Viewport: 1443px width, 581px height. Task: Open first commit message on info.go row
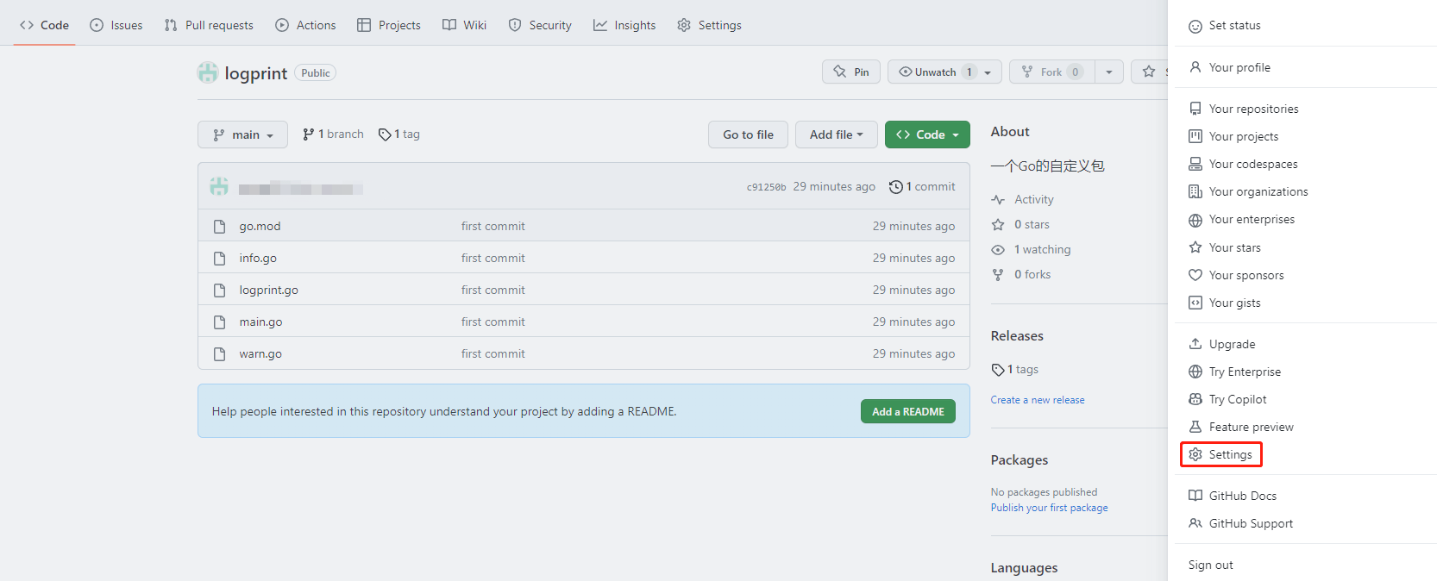point(493,258)
